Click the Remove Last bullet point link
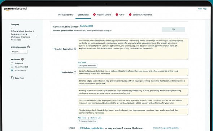This screenshot has height=131, width=213. point(96,118)
